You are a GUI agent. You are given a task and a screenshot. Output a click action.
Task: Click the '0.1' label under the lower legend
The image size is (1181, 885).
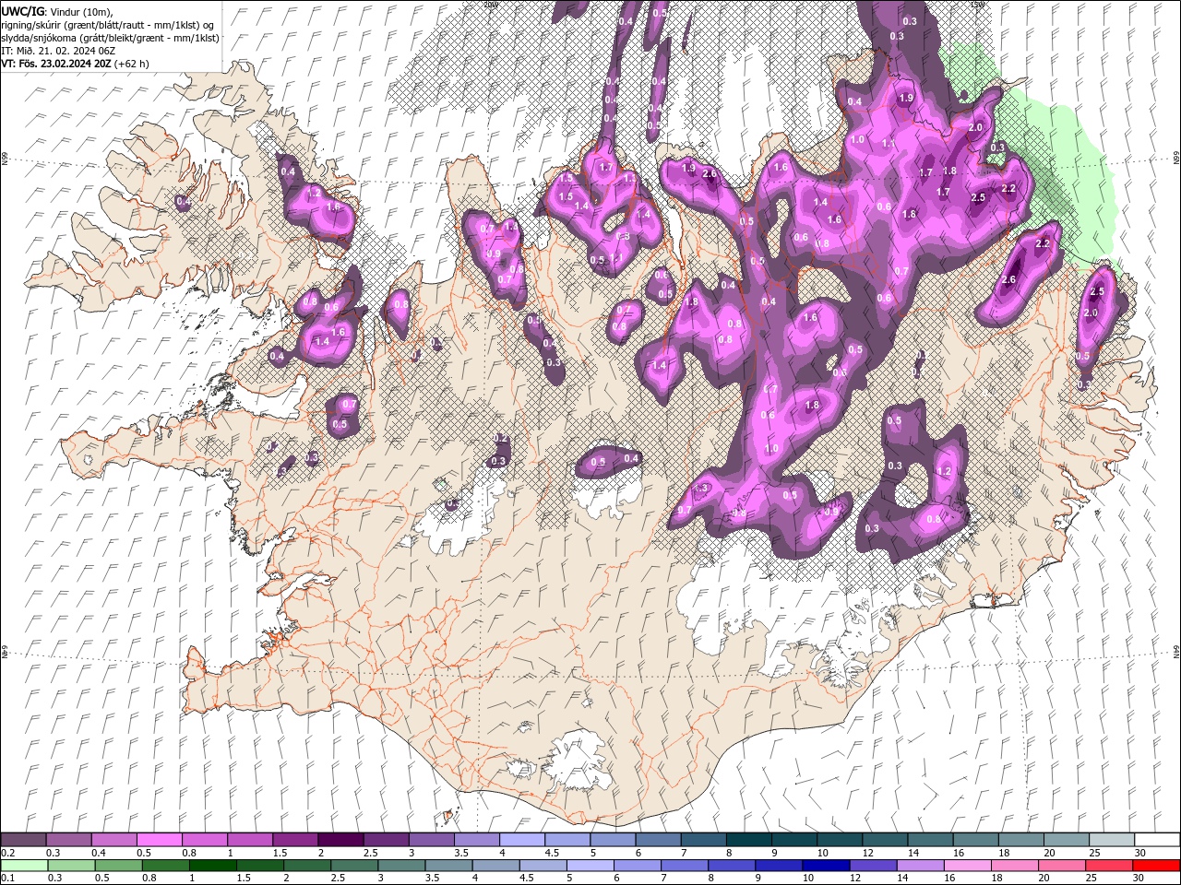tap(7, 879)
